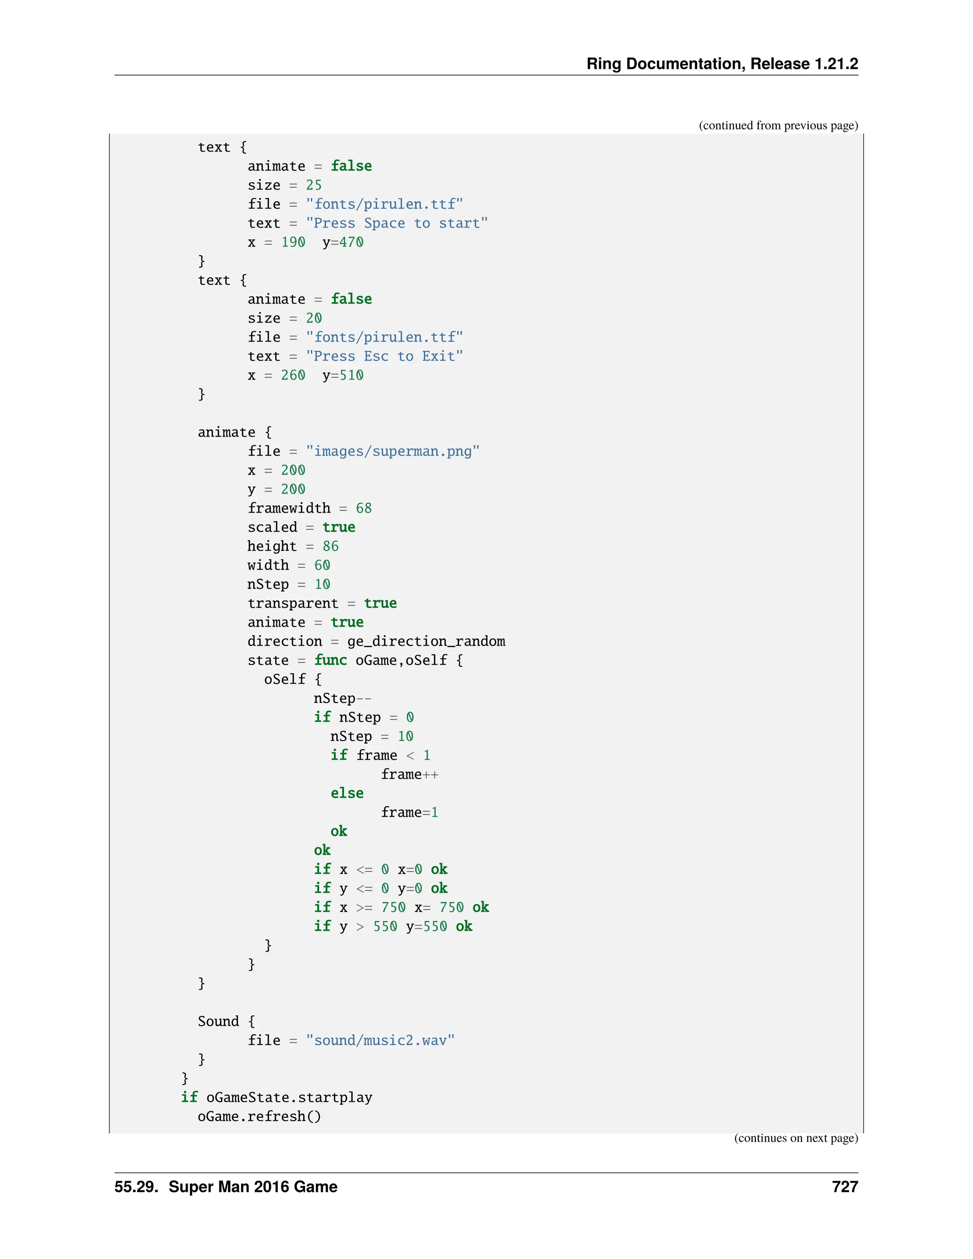Click the animate block opening line

235,432
